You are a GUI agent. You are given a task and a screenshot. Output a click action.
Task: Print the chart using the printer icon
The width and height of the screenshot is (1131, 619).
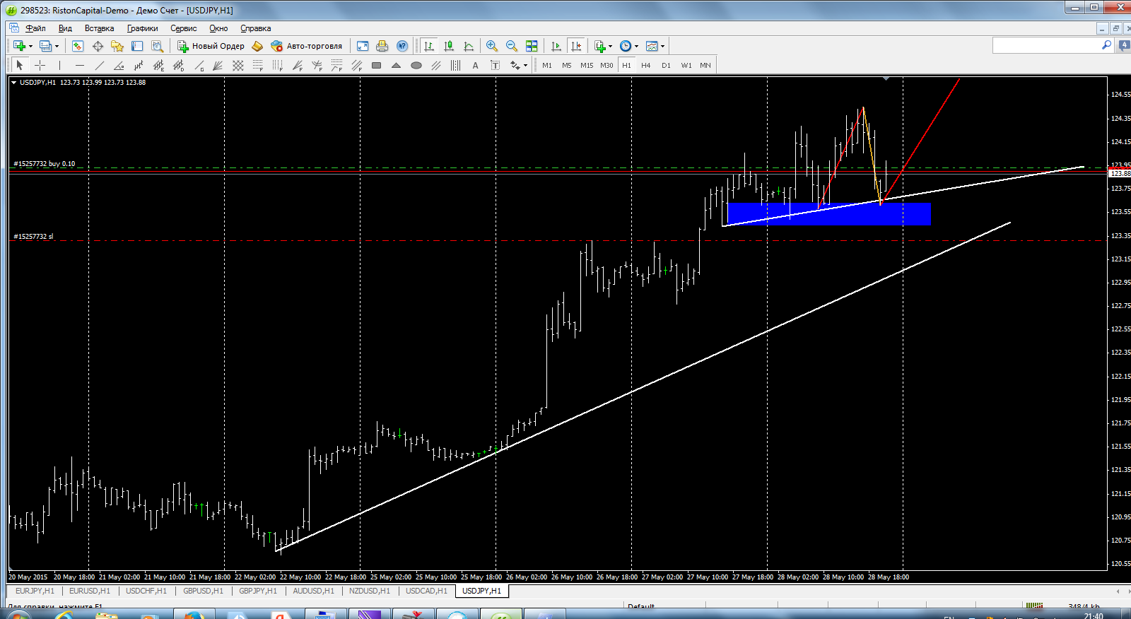pos(382,46)
